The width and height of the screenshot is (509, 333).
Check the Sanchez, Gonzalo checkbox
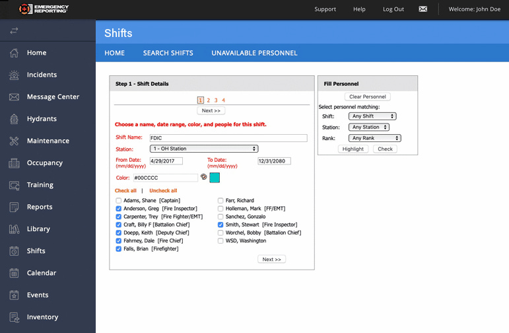coord(221,217)
